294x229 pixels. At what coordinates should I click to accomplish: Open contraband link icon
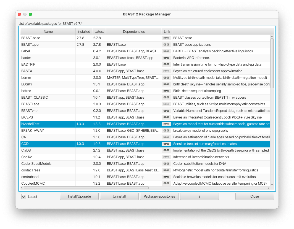(x=166, y=177)
